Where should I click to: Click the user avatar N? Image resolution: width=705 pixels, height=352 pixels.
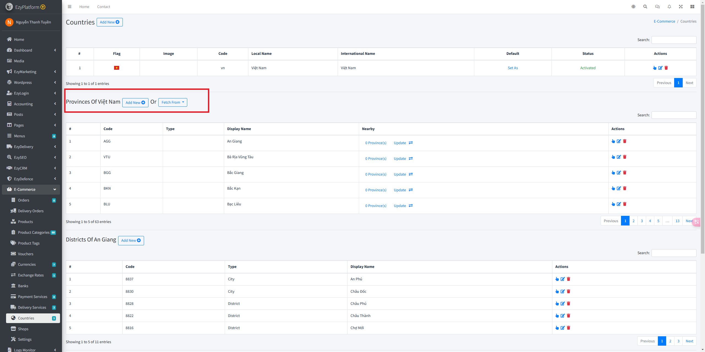[9, 22]
